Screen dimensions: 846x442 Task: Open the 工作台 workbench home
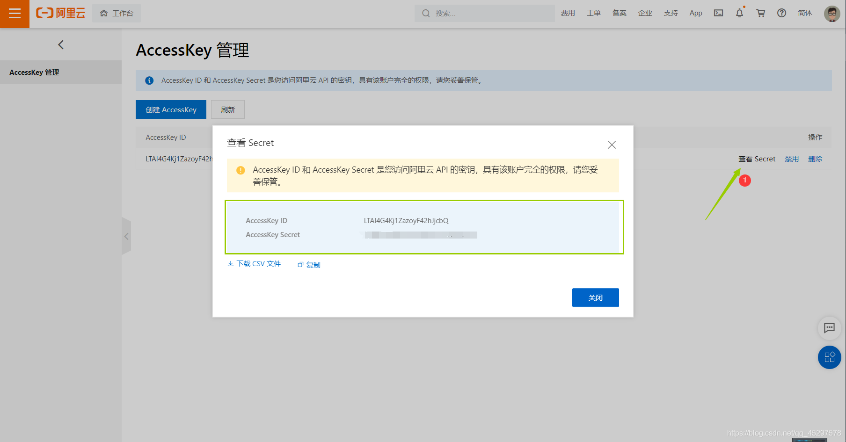tap(117, 13)
